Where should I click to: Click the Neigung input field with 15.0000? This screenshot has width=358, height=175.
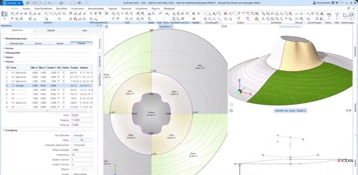(82, 120)
